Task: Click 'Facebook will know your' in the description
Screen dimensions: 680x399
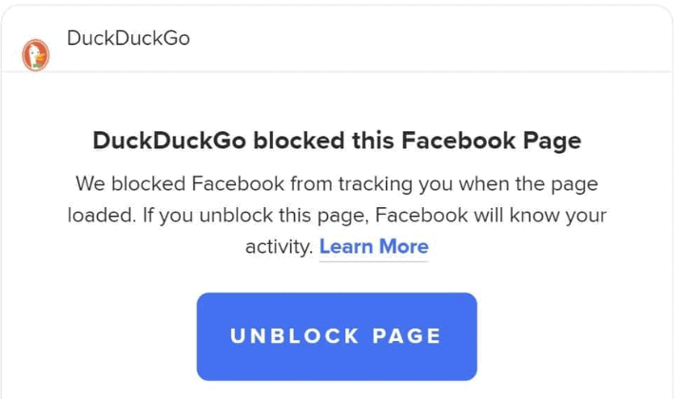Action: [x=491, y=216]
